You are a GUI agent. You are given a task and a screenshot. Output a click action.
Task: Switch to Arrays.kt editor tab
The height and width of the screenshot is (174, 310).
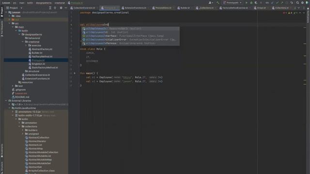262,8
